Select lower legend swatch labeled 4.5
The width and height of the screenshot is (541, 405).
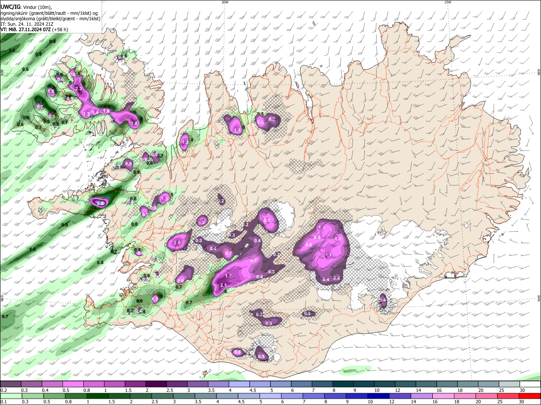248,396
